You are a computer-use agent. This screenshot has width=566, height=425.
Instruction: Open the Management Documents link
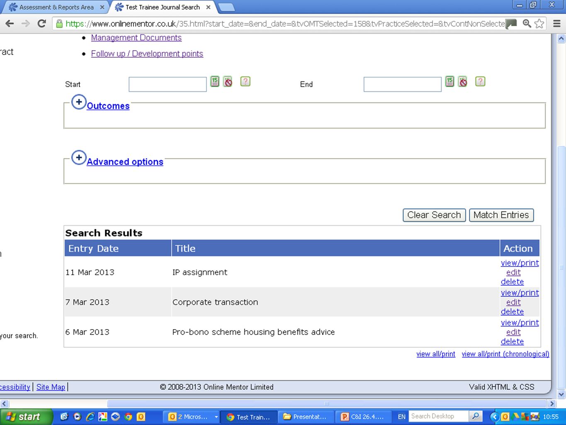point(136,38)
